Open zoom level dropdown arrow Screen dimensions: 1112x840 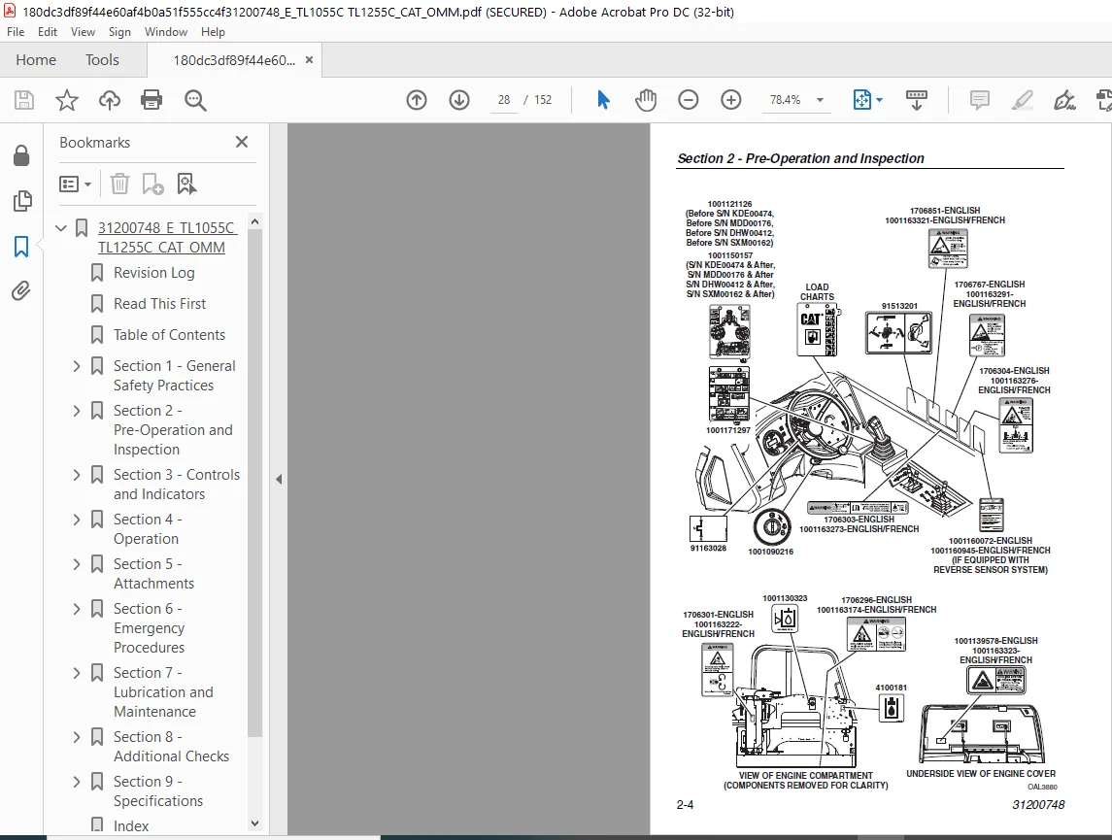click(820, 100)
